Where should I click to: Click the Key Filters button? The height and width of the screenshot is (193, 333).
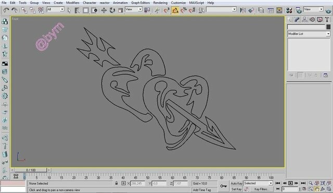click(x=261, y=189)
